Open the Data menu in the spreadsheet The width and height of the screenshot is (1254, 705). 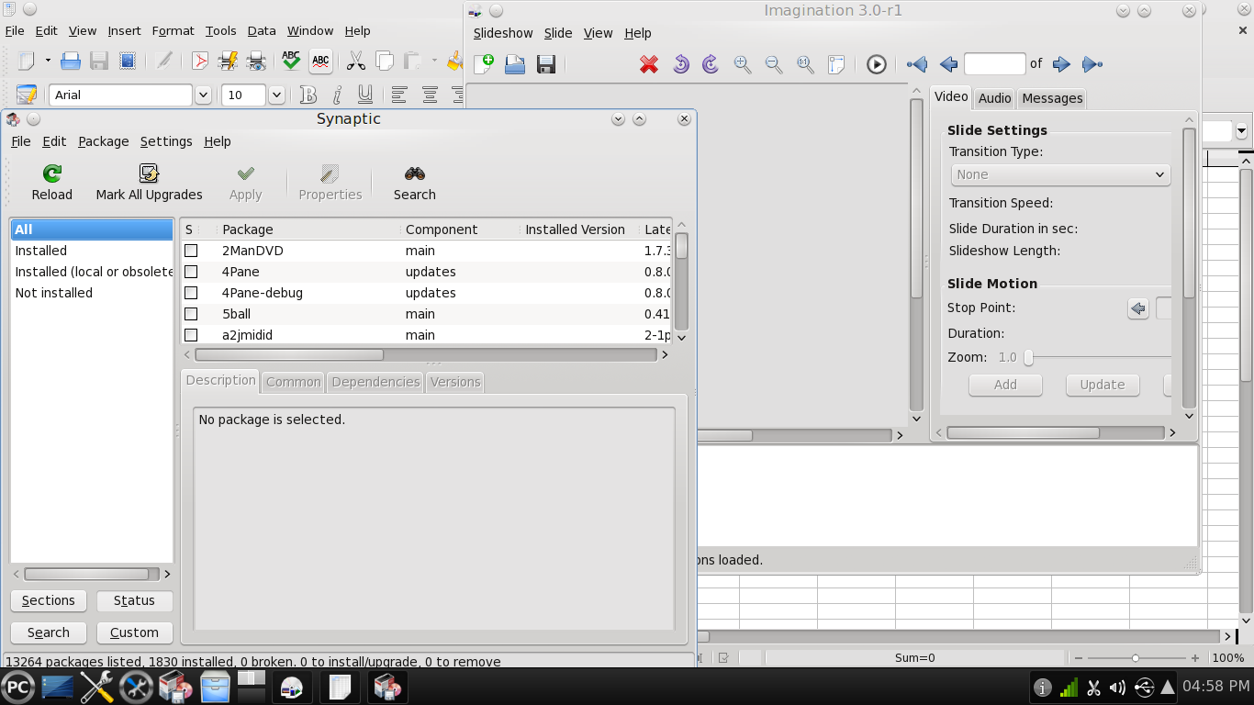point(262,30)
